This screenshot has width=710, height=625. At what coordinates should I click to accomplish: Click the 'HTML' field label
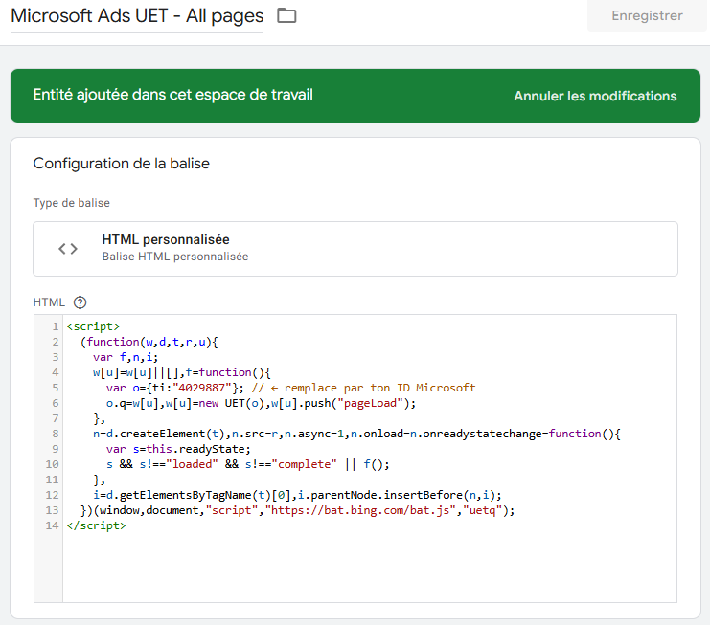click(x=49, y=302)
